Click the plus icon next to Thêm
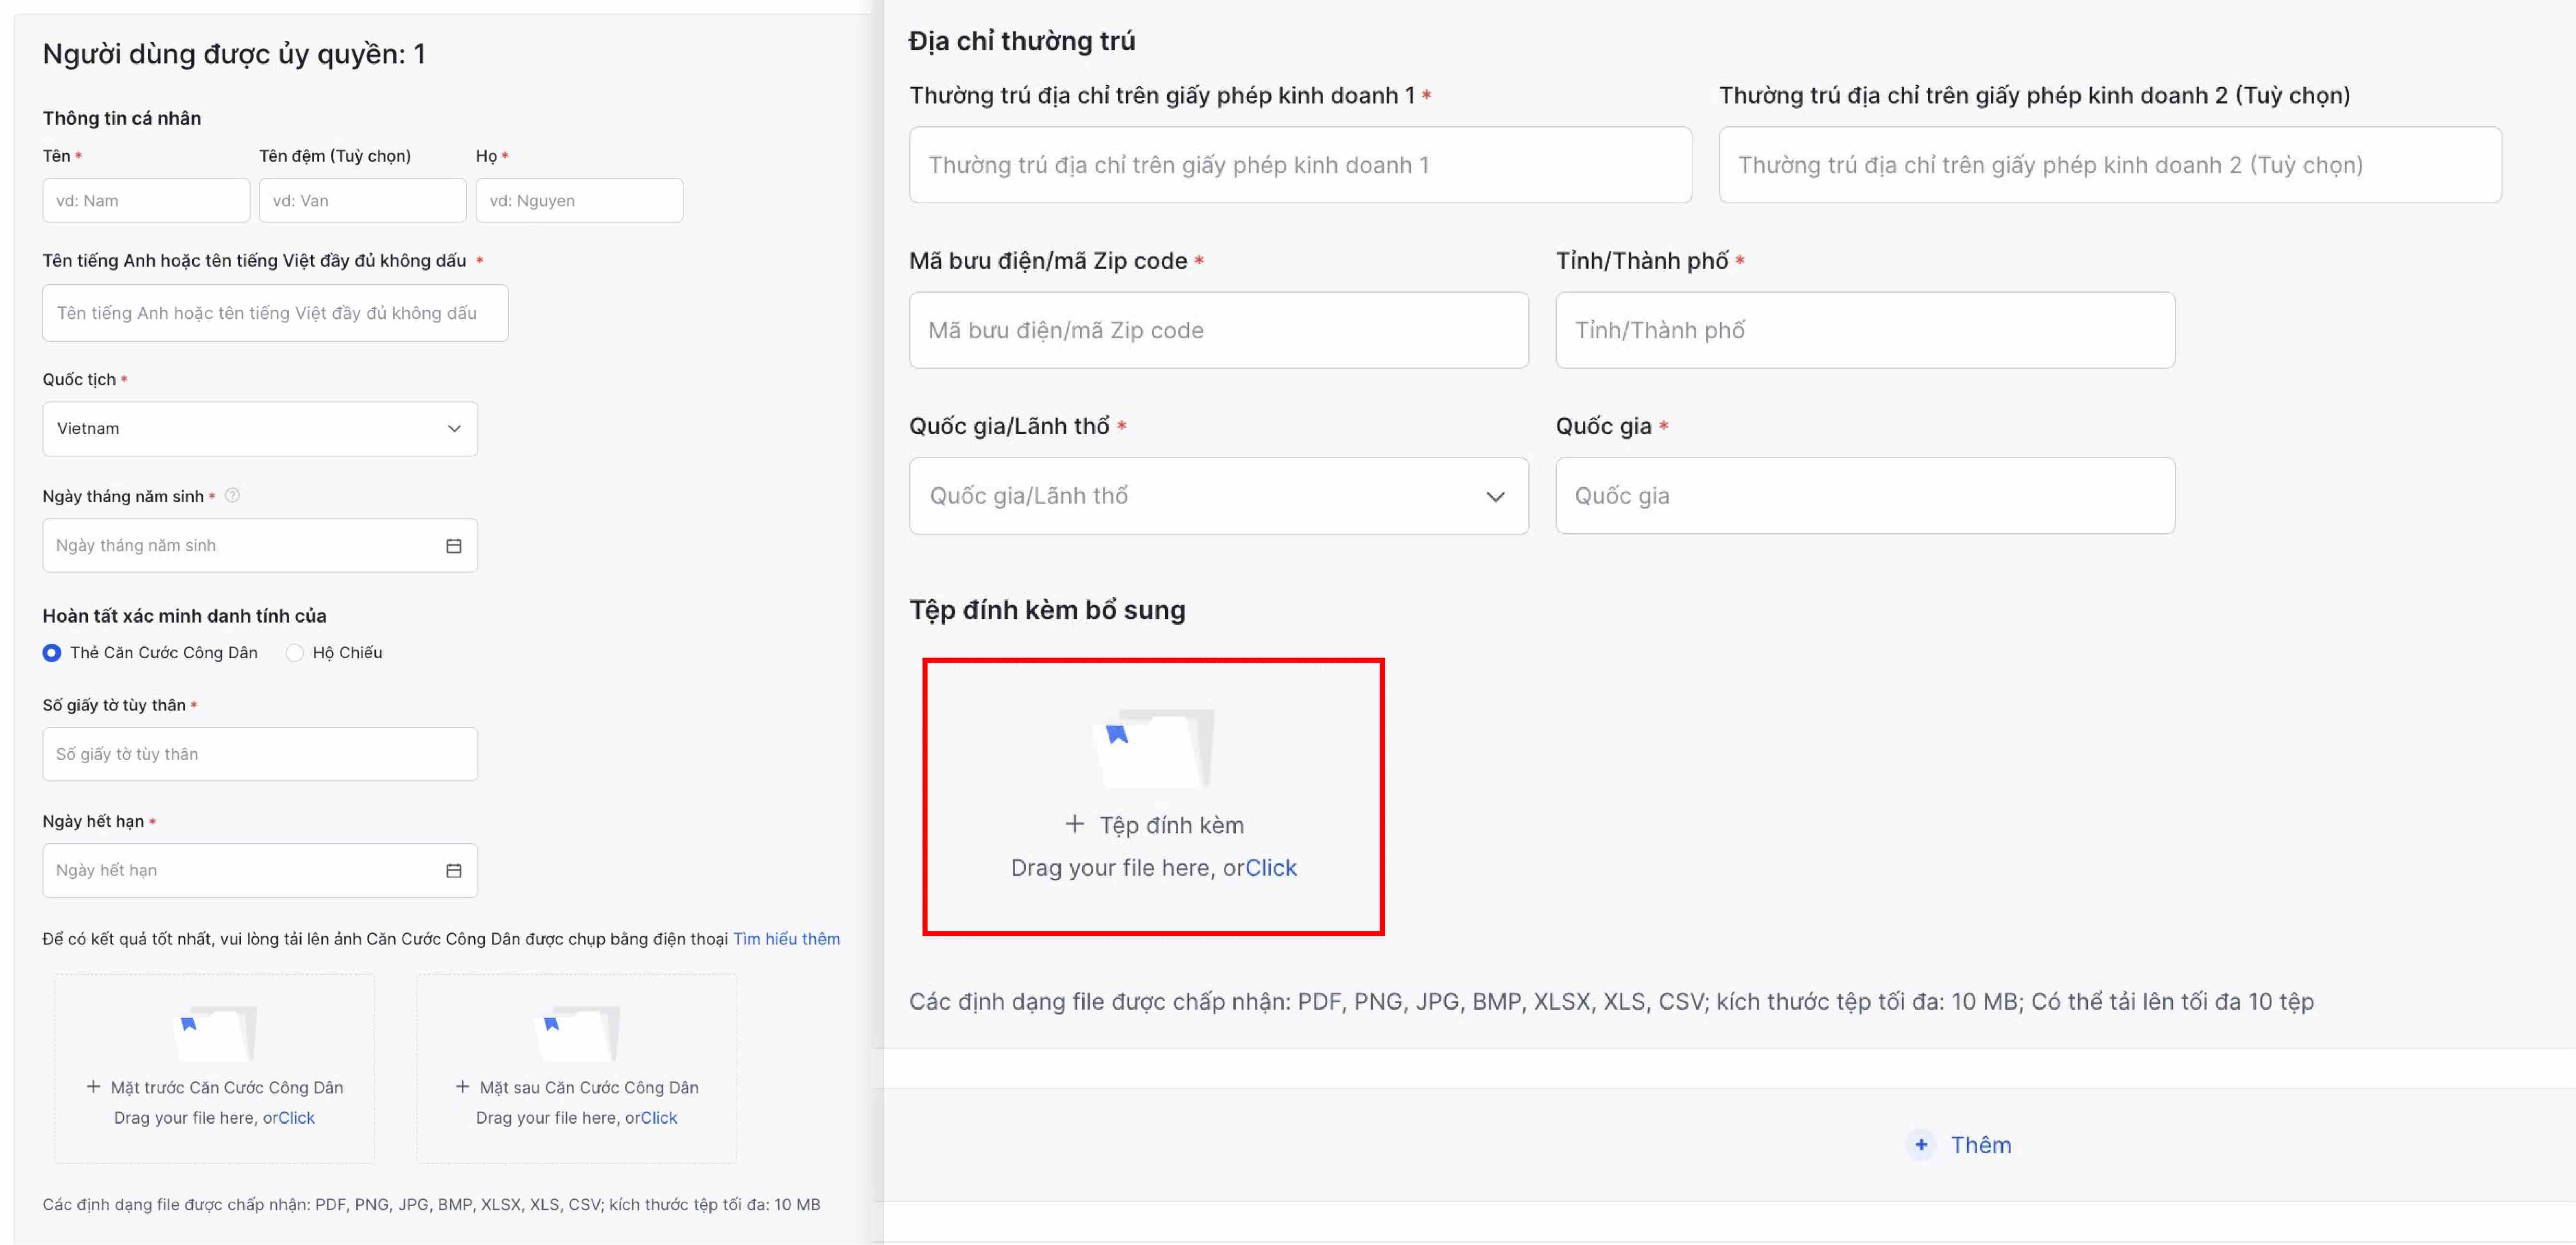The image size is (2576, 1245). tap(1921, 1145)
